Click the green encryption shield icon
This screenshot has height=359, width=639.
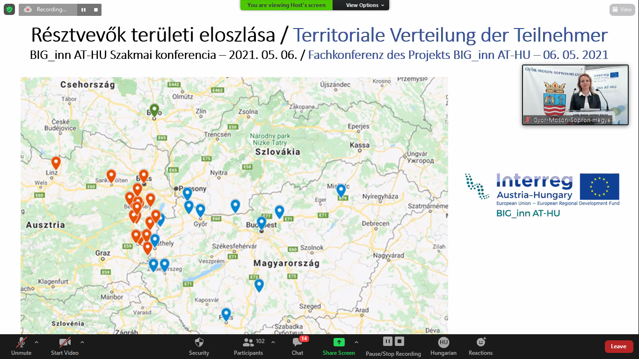pyautogui.click(x=9, y=9)
